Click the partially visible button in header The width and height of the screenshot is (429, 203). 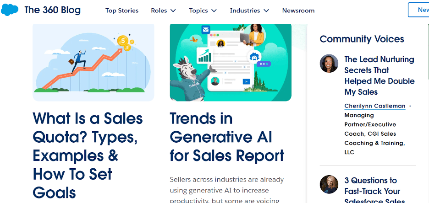[x=419, y=10]
